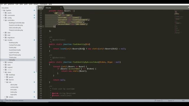Open Buildings.php in models
Screen dimensions: 189x106
(x=13, y=42)
